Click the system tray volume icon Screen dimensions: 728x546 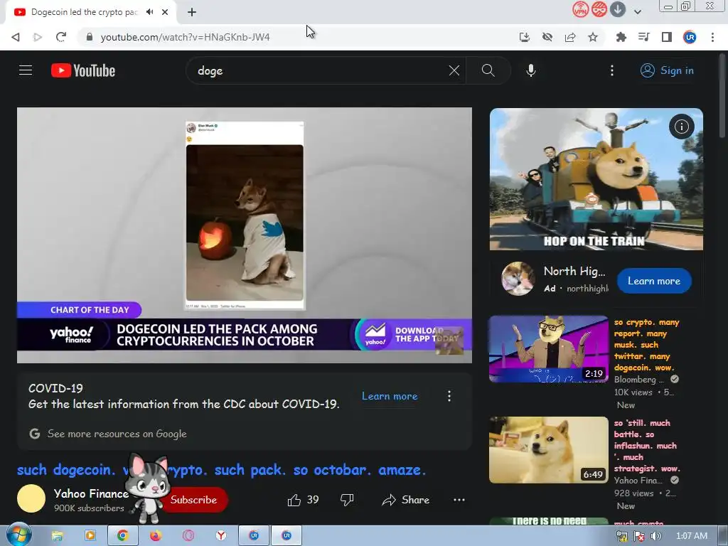coord(656,536)
